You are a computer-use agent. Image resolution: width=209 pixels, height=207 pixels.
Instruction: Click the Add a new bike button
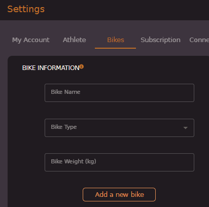point(119,194)
